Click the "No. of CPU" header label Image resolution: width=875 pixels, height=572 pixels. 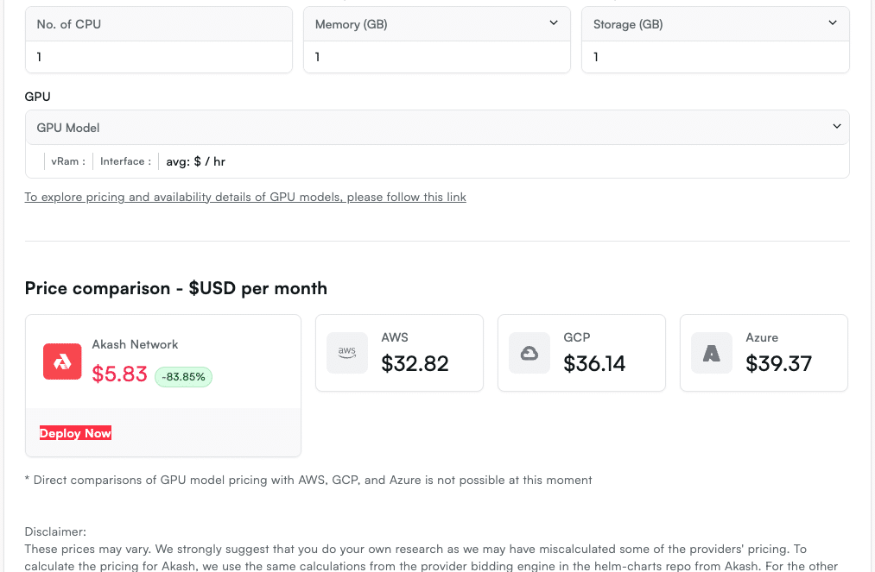68,24
